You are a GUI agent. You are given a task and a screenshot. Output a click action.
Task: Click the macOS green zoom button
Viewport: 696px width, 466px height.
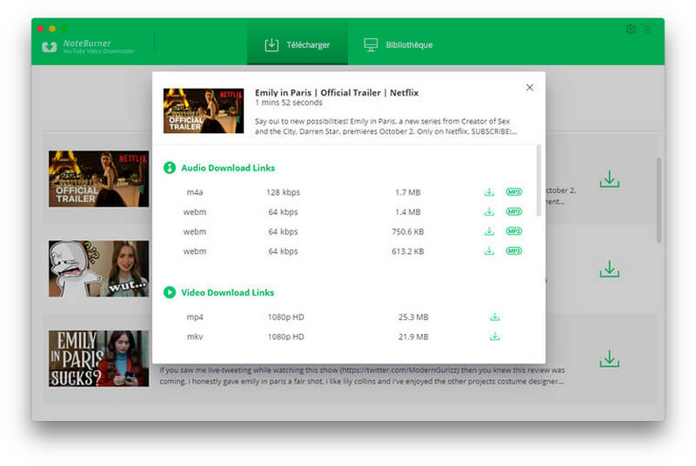pos(64,29)
